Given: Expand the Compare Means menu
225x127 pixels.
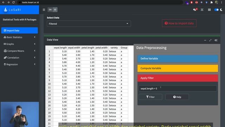Looking at the screenshot, I should pos(20,51).
